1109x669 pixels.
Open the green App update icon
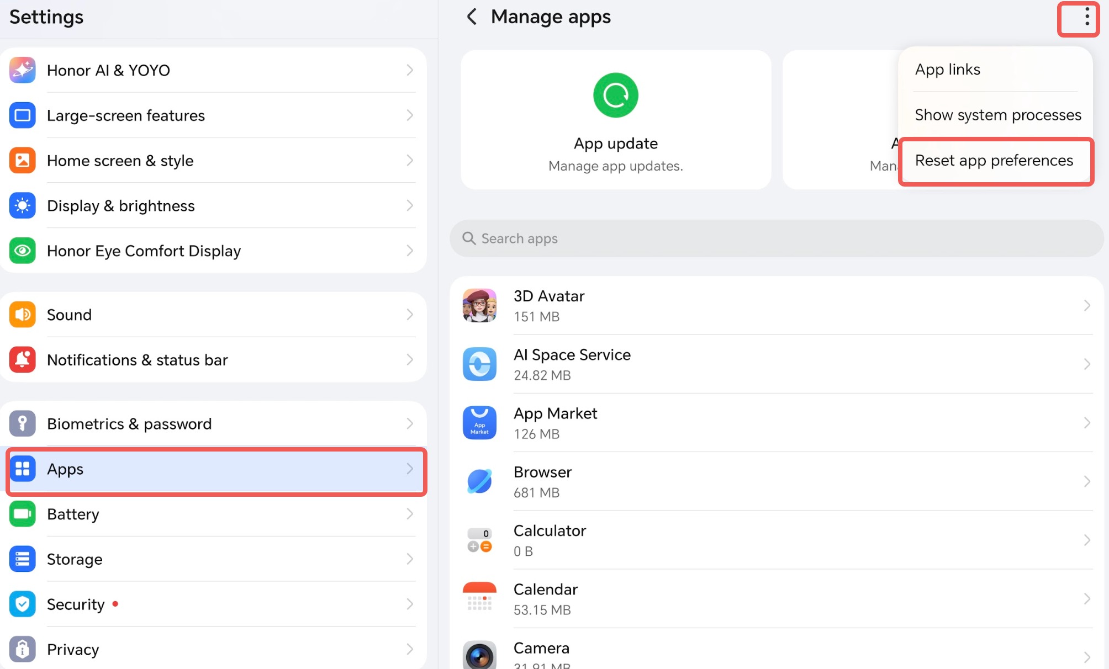615,95
